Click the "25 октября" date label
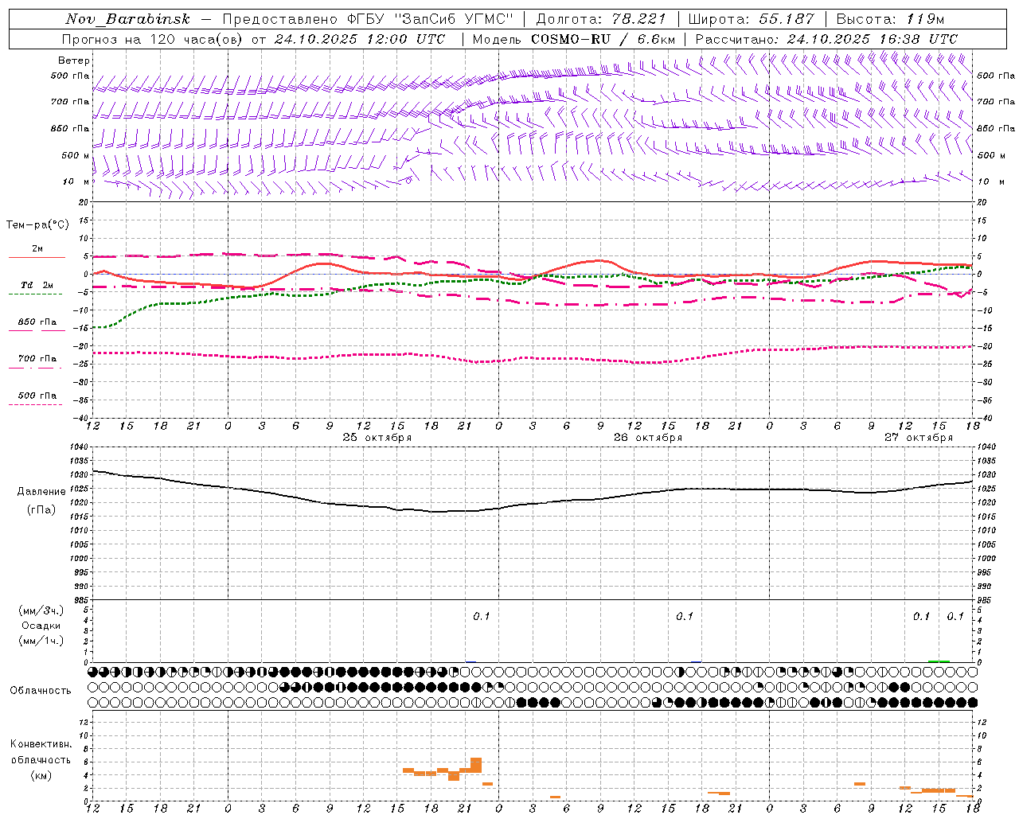This screenshot has width=1019, height=815. (x=377, y=438)
